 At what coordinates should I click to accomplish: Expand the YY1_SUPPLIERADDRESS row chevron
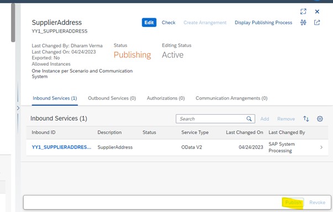[321, 147]
